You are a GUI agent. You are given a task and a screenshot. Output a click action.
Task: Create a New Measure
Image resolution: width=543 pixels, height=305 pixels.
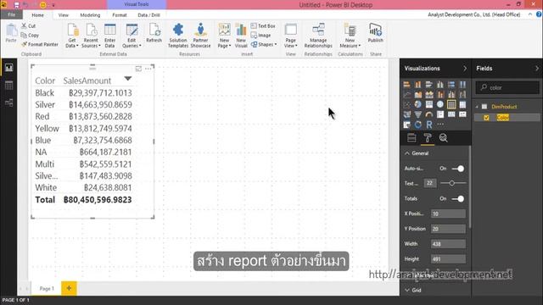(x=350, y=36)
